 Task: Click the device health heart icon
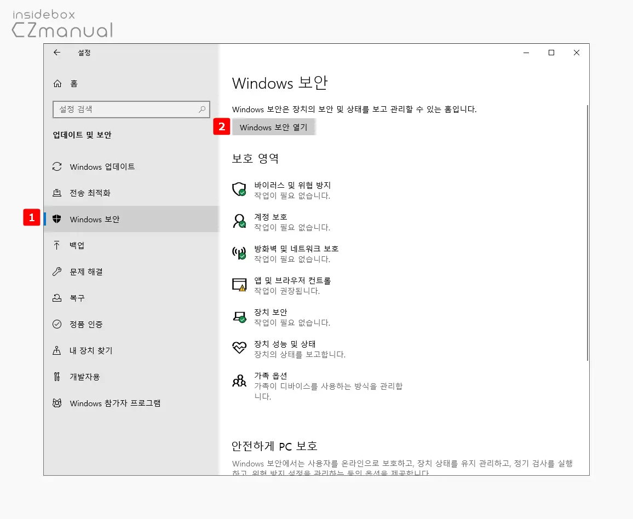239,348
